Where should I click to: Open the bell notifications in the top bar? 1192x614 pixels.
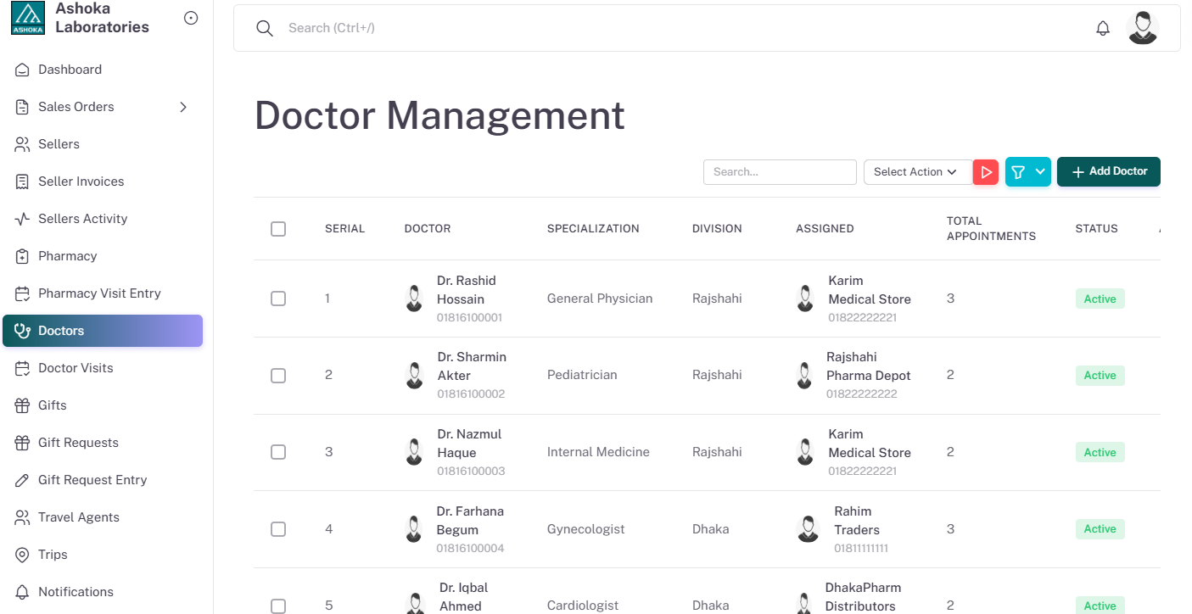(x=1103, y=28)
